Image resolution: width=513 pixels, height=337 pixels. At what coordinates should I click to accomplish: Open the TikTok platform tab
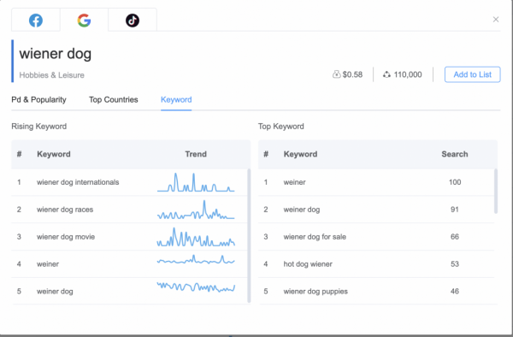[x=133, y=21]
